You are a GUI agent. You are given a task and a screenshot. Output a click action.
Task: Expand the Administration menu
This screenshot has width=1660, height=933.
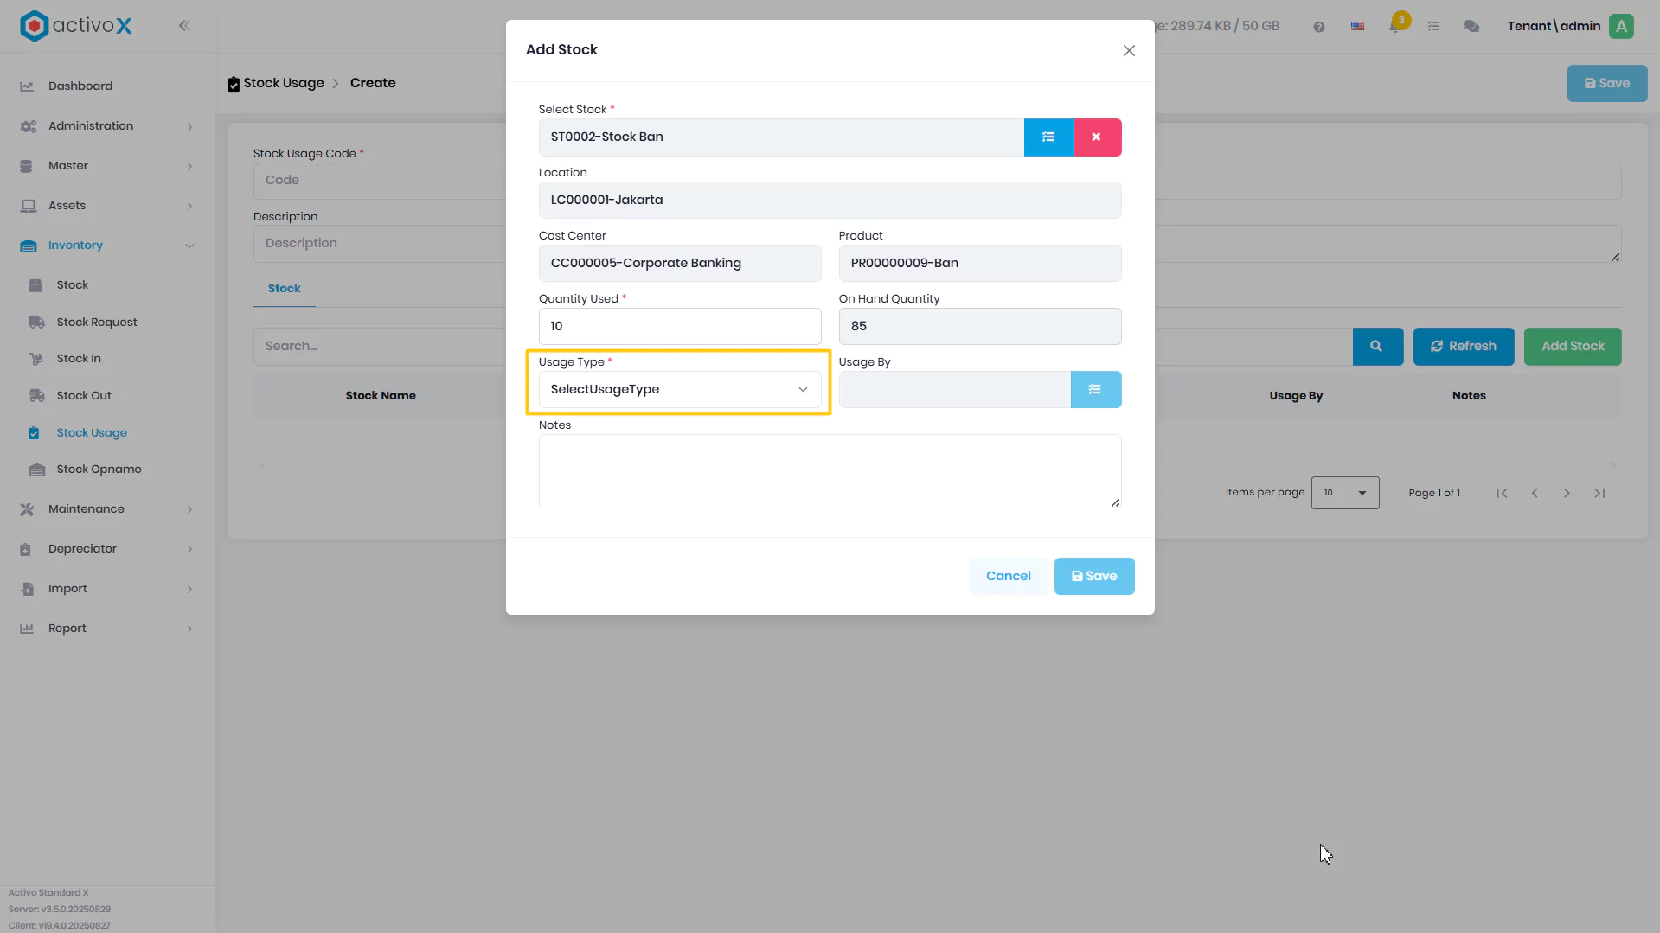coord(107,126)
